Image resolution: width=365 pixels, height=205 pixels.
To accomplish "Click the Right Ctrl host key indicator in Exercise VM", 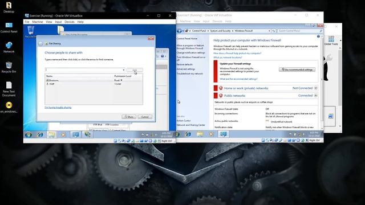I will tap(167, 141).
